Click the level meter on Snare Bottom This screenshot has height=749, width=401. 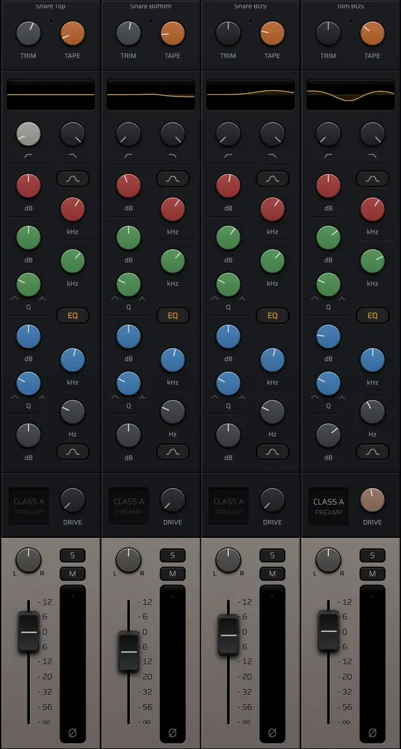(x=172, y=664)
